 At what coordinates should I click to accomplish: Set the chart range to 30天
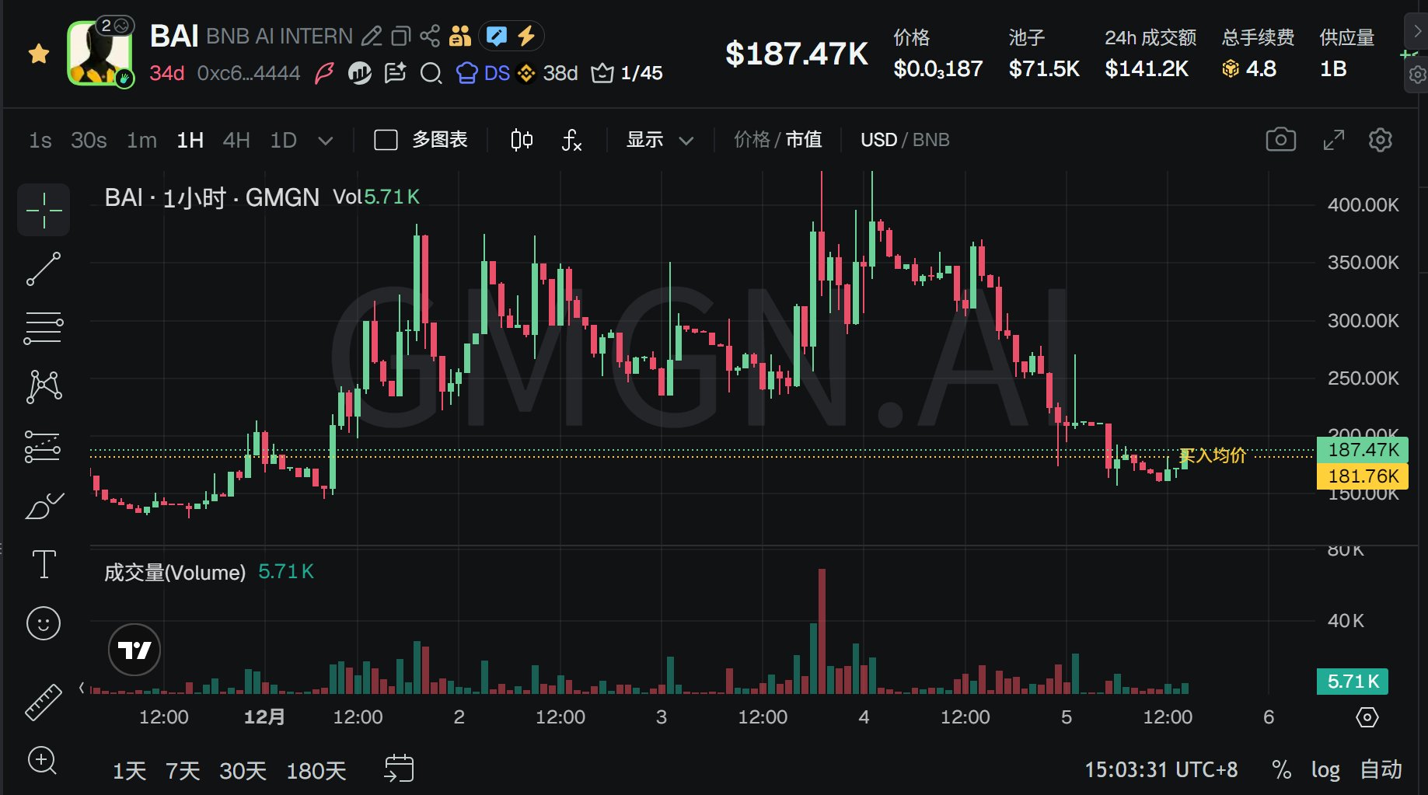coord(243,771)
